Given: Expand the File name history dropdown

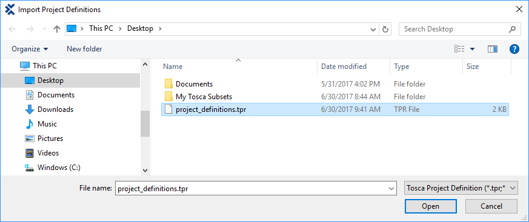Looking at the screenshot, I should [391, 188].
